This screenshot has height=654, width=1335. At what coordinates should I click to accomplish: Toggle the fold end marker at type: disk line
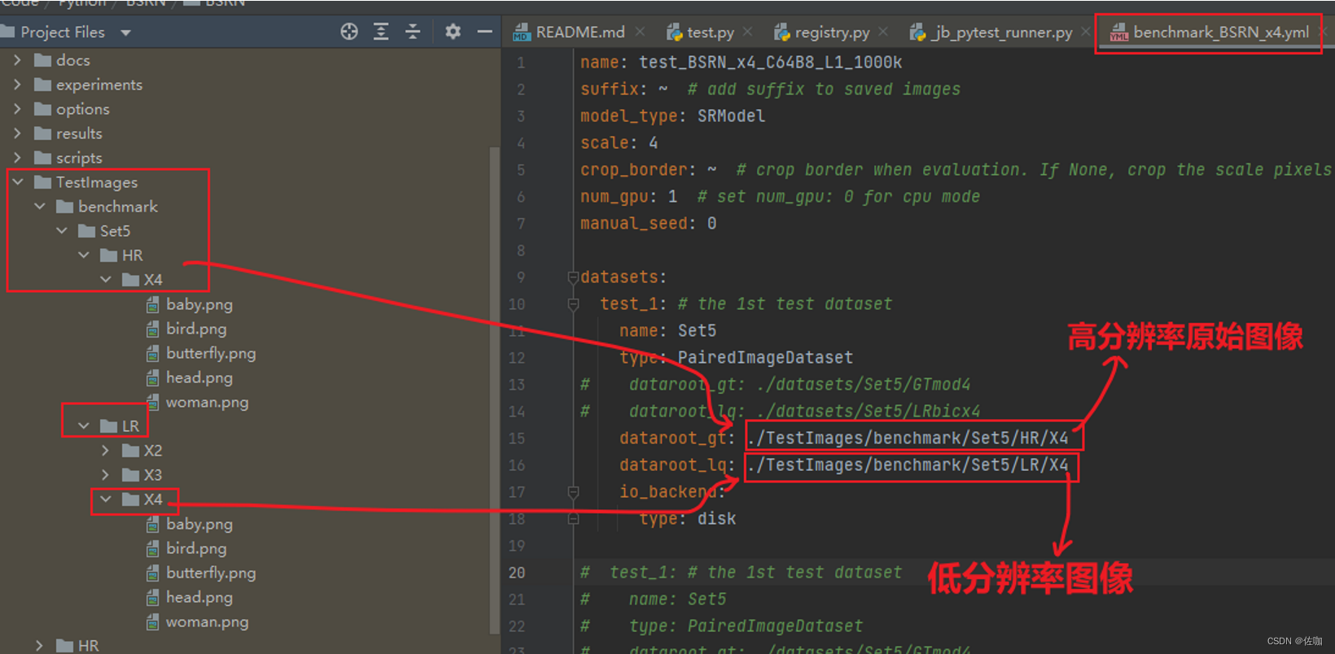[x=573, y=519]
